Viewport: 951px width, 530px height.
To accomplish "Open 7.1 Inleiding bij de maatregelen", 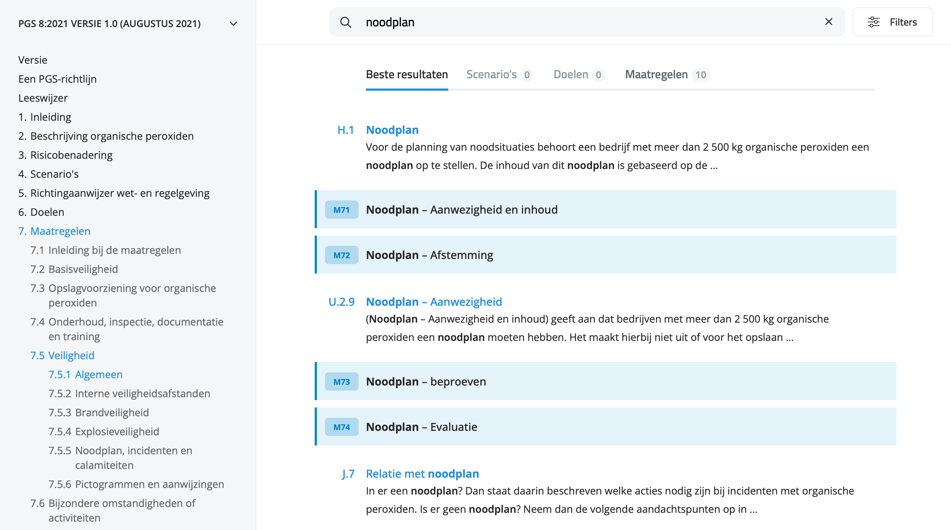I will [106, 250].
